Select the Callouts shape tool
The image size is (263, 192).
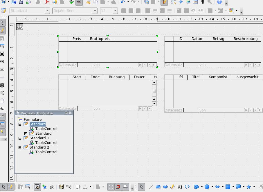tap(238, 187)
